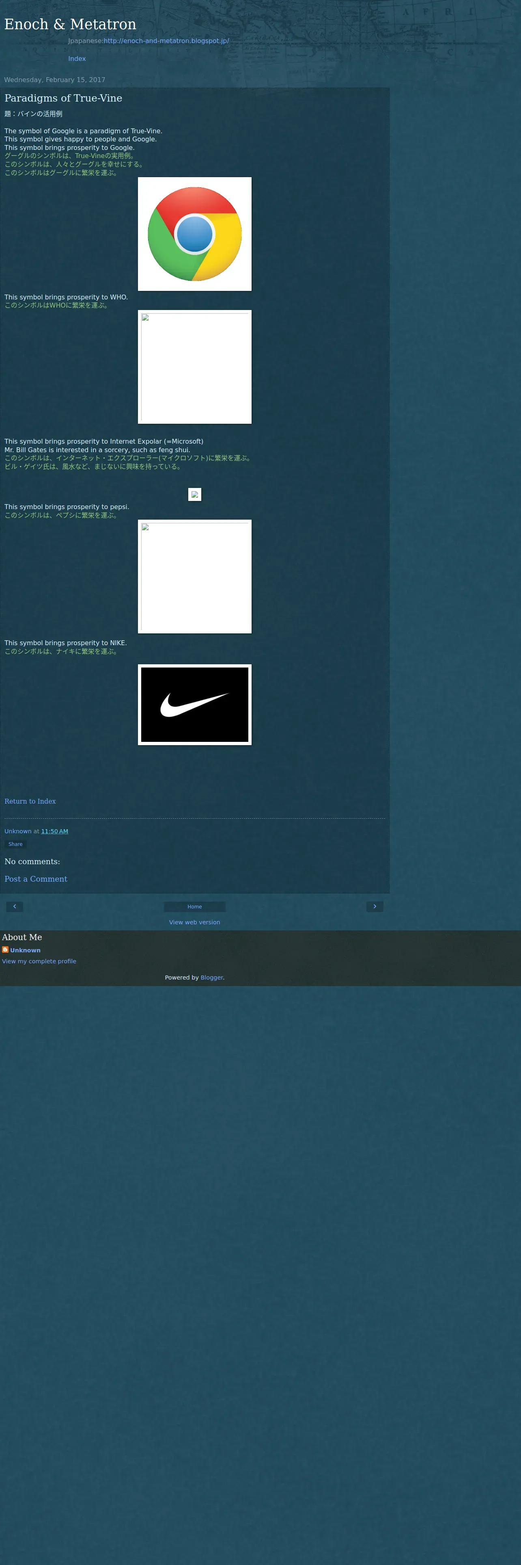521x1565 pixels.
Task: Open the Paradigms of True-Vine post title
Action: 63,98
